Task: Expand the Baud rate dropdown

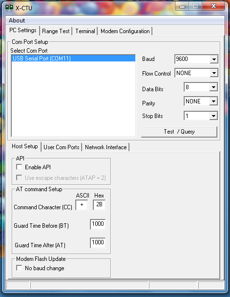Action: click(214, 59)
